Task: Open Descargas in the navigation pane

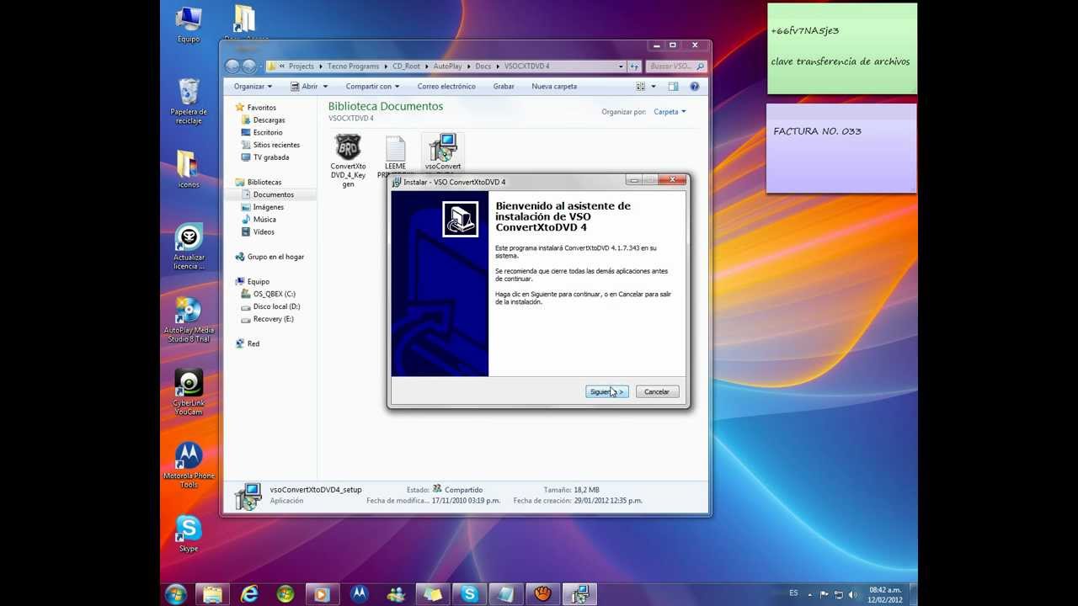Action: coord(269,120)
